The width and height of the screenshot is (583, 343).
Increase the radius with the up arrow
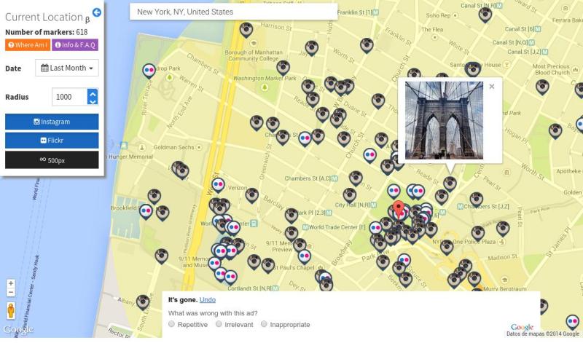pyautogui.click(x=93, y=93)
